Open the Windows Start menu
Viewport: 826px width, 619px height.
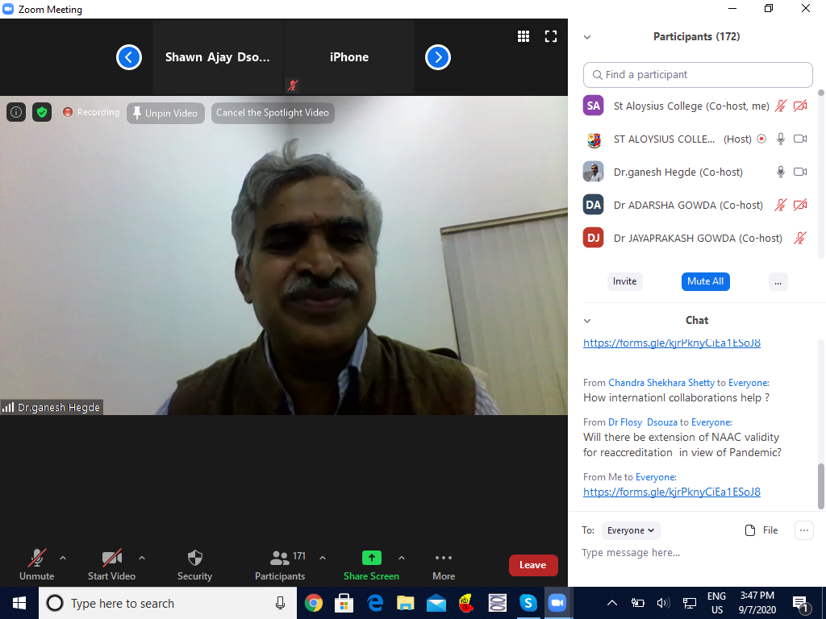pyautogui.click(x=19, y=603)
